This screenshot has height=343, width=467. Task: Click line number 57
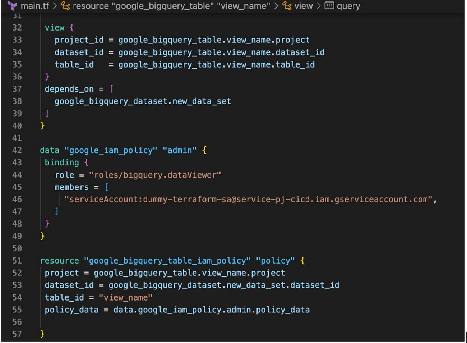[17, 334]
